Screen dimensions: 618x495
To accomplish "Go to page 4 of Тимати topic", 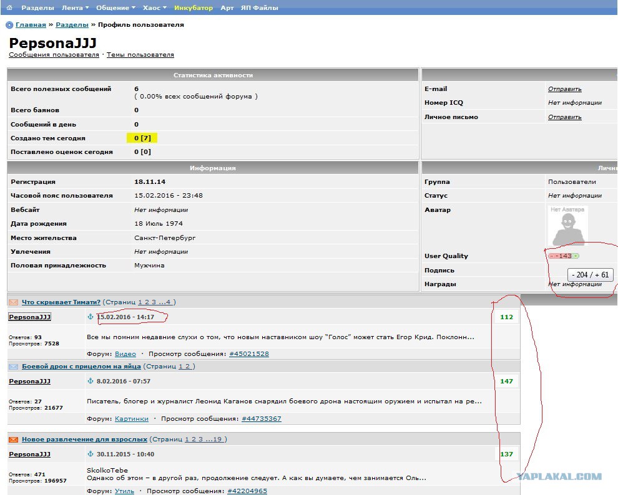I will click(x=169, y=302).
